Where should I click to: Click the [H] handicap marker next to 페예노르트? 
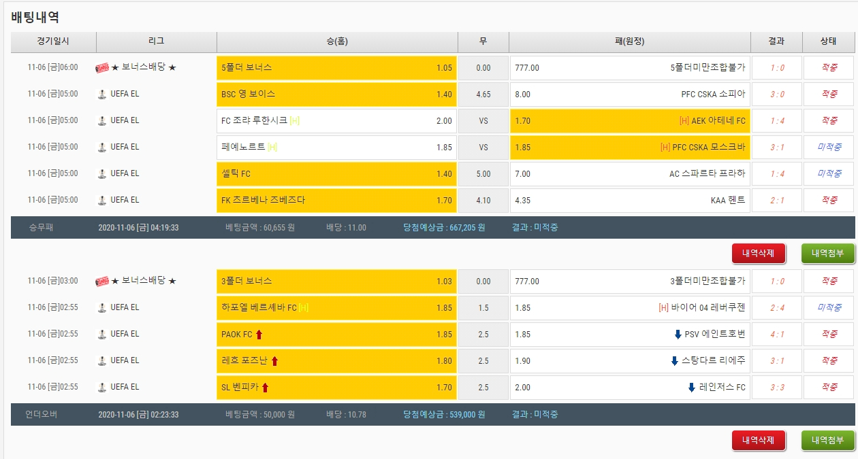(272, 147)
